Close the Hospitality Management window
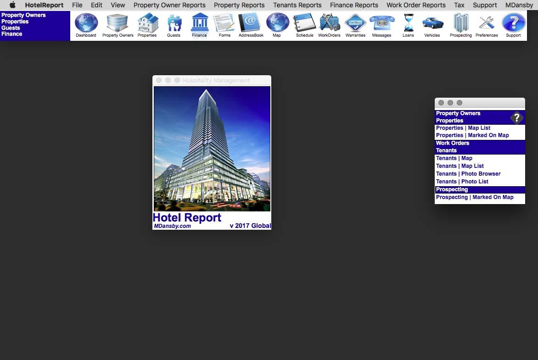This screenshot has height=360, width=538. (x=159, y=80)
